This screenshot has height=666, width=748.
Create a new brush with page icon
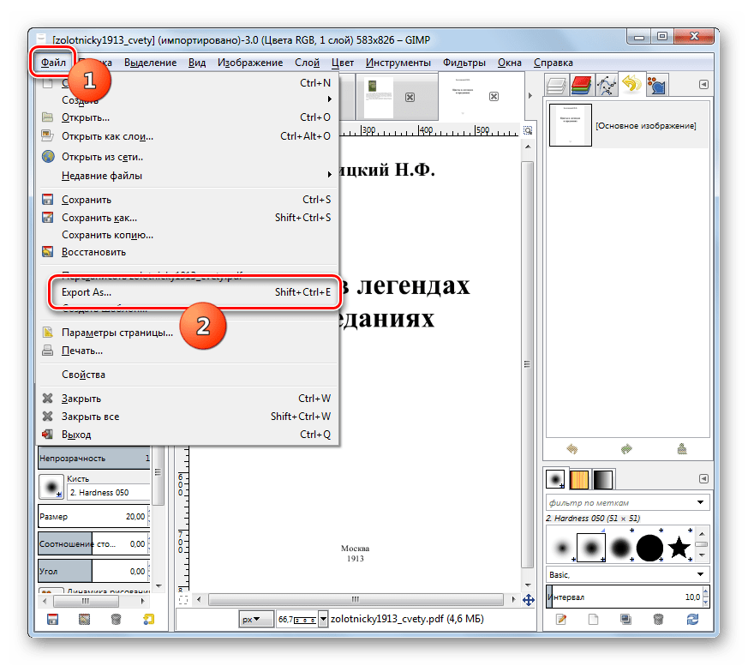(593, 619)
